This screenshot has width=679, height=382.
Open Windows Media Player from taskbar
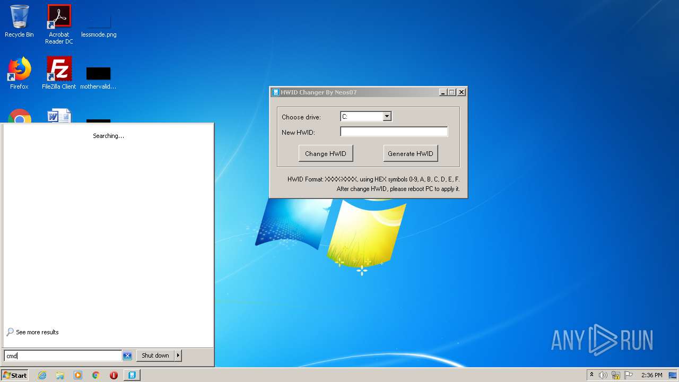[x=78, y=375]
